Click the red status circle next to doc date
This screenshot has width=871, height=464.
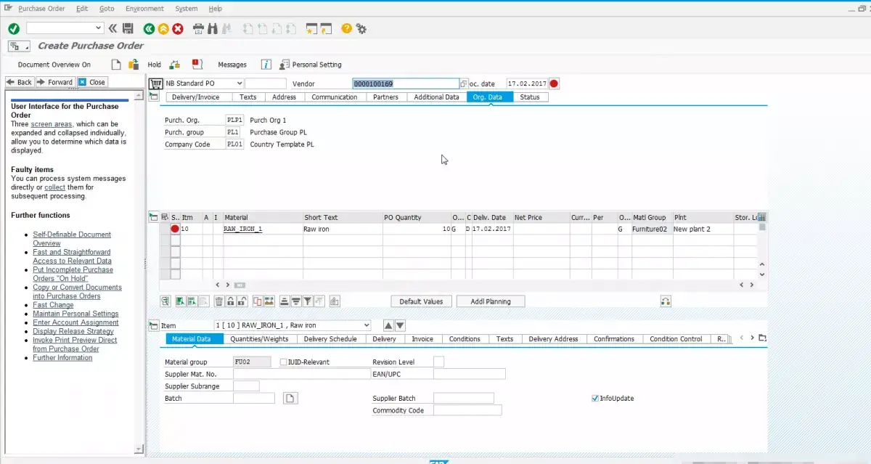(x=555, y=84)
